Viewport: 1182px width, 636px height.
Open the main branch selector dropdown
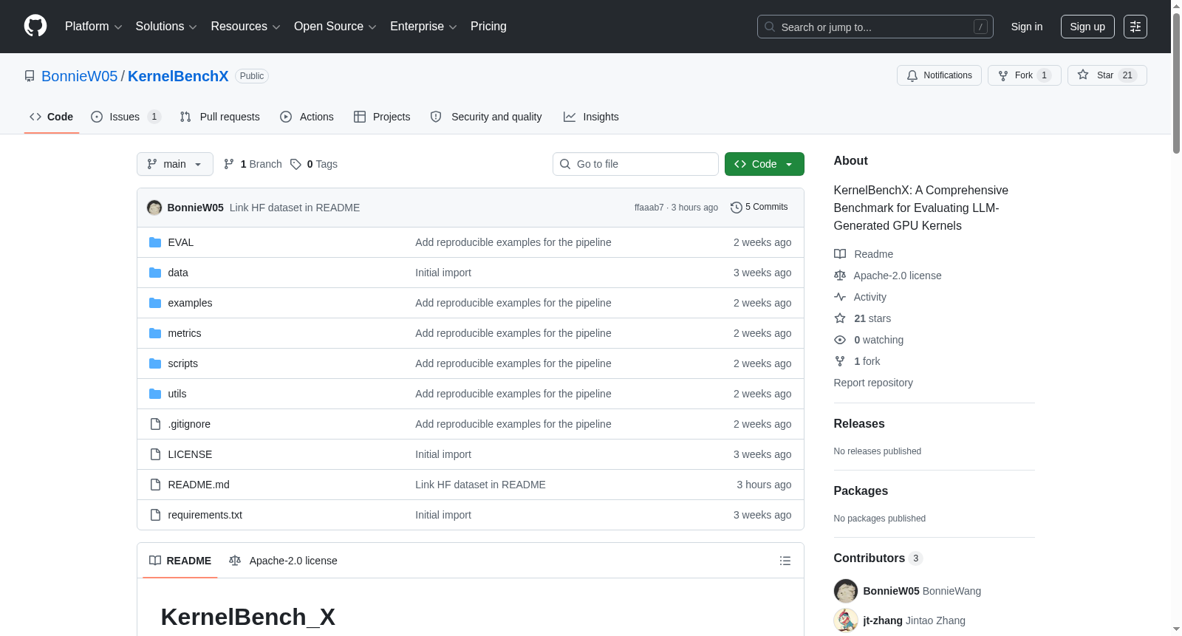(x=175, y=164)
